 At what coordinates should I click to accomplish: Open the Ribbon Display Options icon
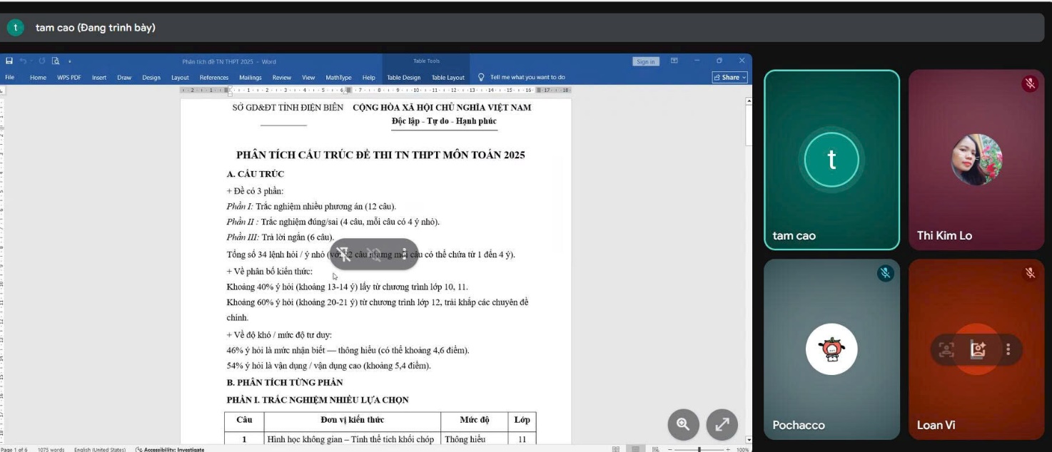[674, 61]
